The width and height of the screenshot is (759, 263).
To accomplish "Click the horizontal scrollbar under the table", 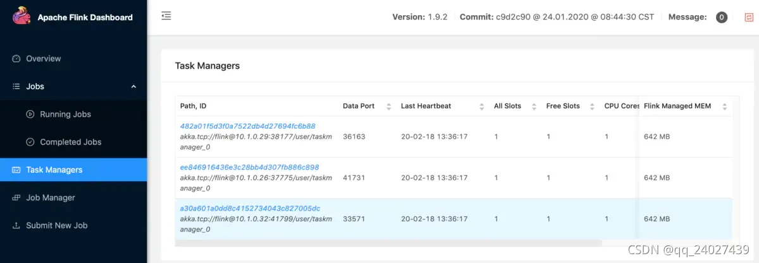I will point(388,242).
